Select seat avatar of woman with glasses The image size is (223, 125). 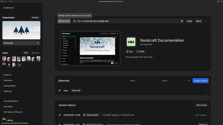point(14,59)
